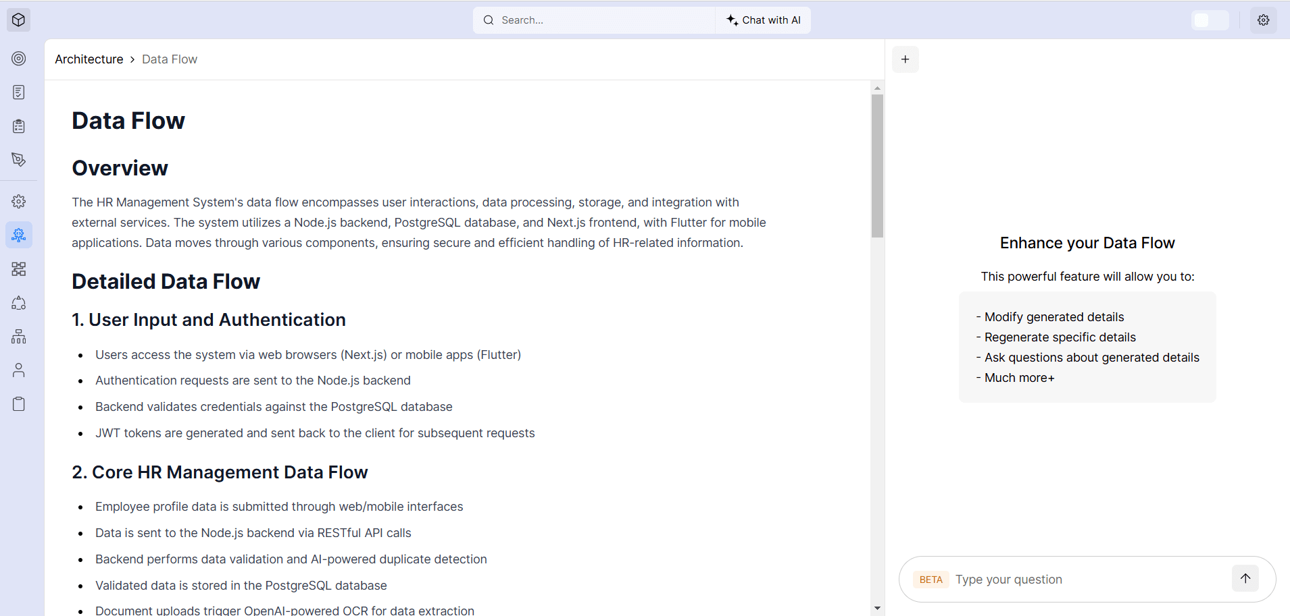Open the hierarchy tree sidebar icon
Screen dimensions: 1290x616
tap(19, 337)
